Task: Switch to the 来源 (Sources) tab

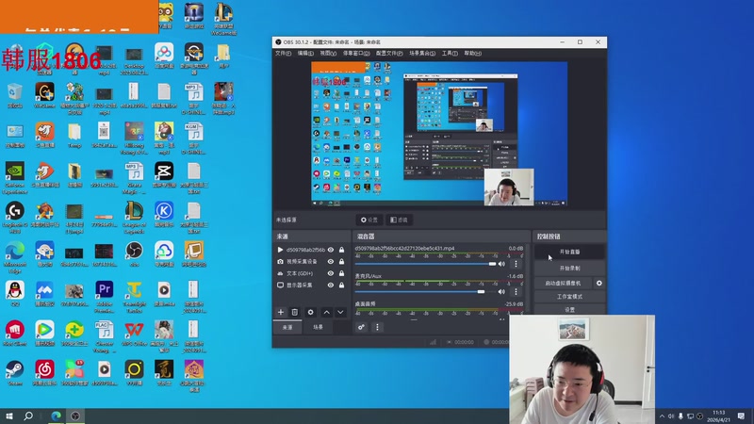Action: pos(287,327)
